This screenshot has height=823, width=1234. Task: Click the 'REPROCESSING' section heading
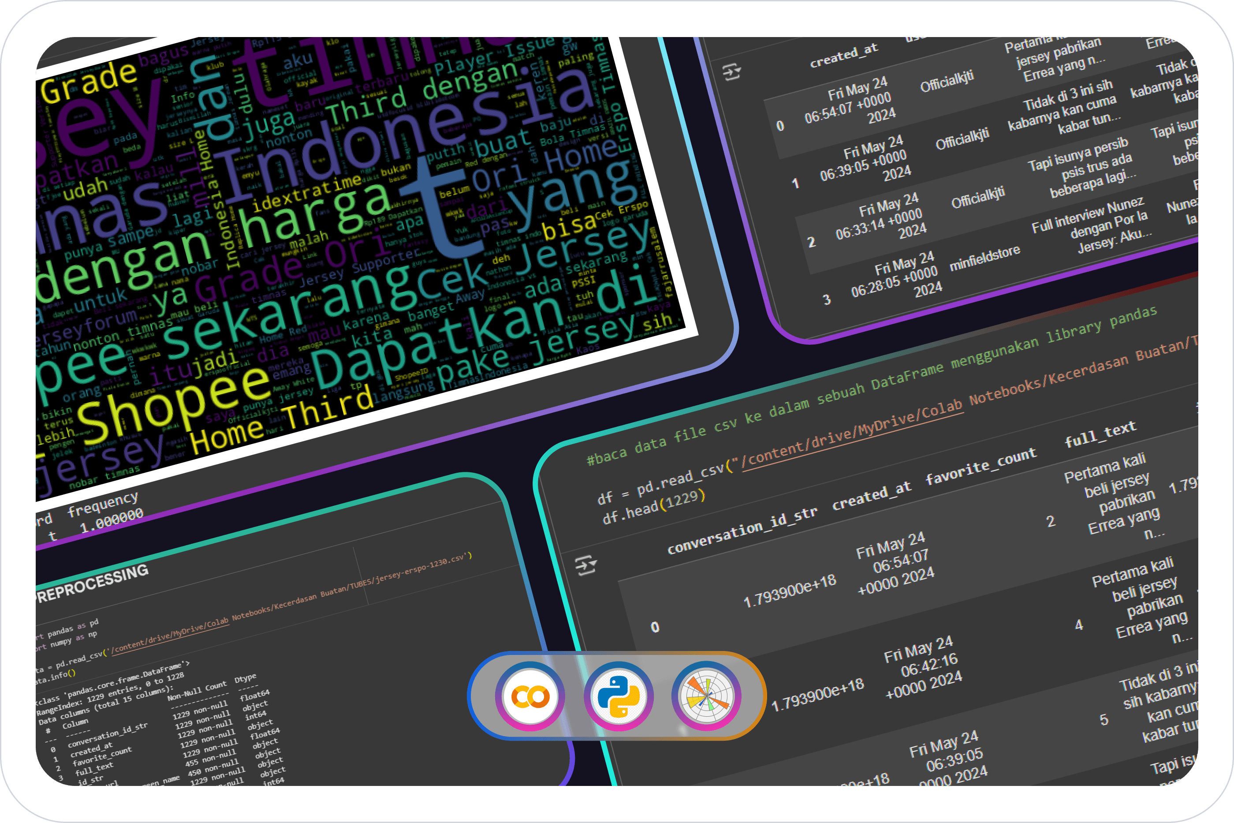click(92, 584)
